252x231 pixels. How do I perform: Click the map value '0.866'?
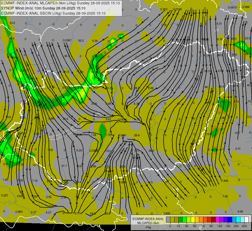(167, 213)
